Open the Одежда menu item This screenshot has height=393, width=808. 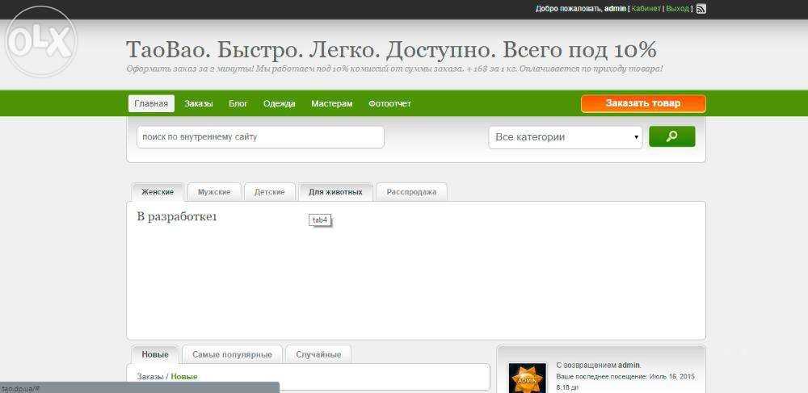pos(280,103)
